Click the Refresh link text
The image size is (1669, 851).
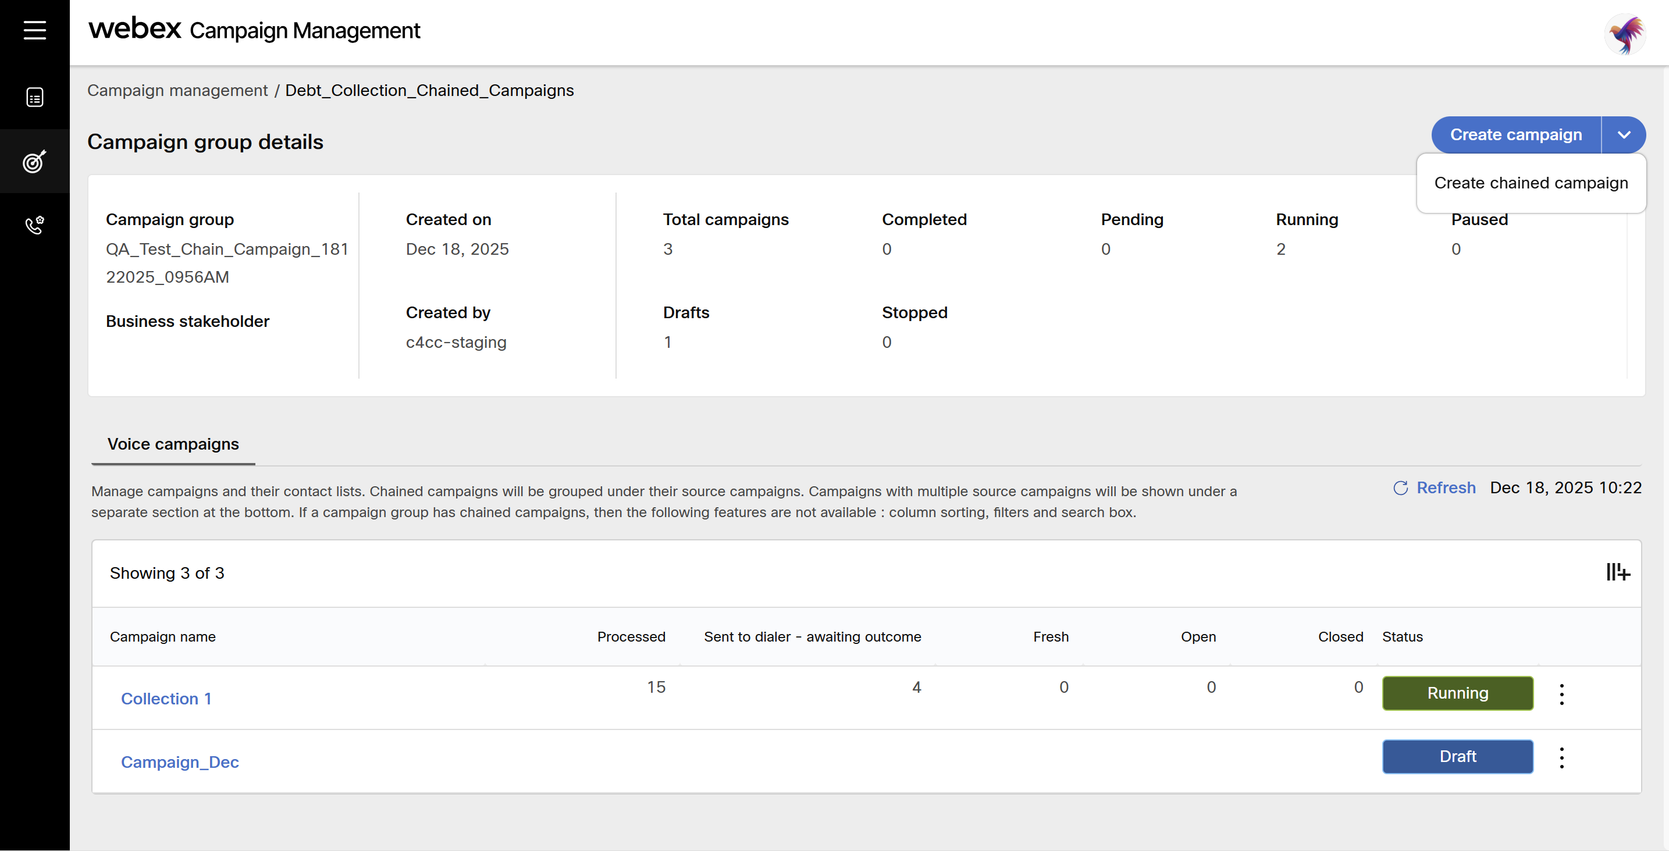[1446, 487]
